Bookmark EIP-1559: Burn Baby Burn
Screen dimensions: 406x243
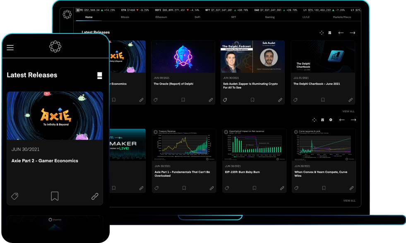[255, 188]
